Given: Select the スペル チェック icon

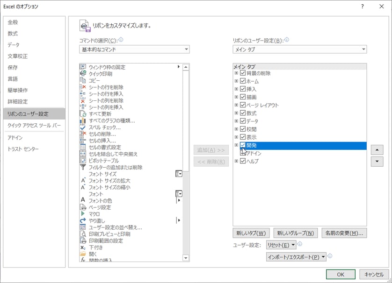Looking at the screenshot, I should 83,127.
